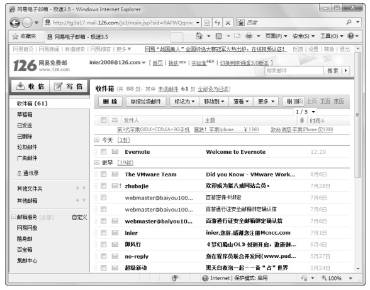Click 全部设为已读 link
Viewport: 370px width, 290px height.
(213, 89)
